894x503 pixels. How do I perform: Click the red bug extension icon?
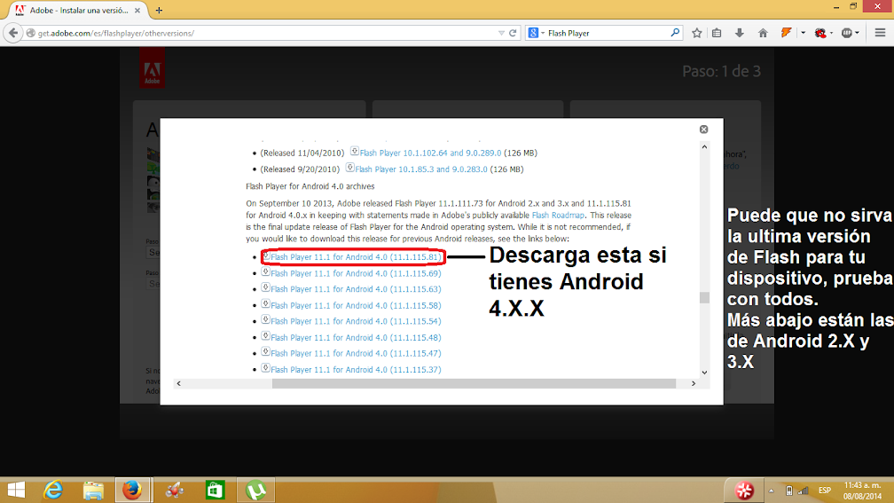tap(820, 33)
